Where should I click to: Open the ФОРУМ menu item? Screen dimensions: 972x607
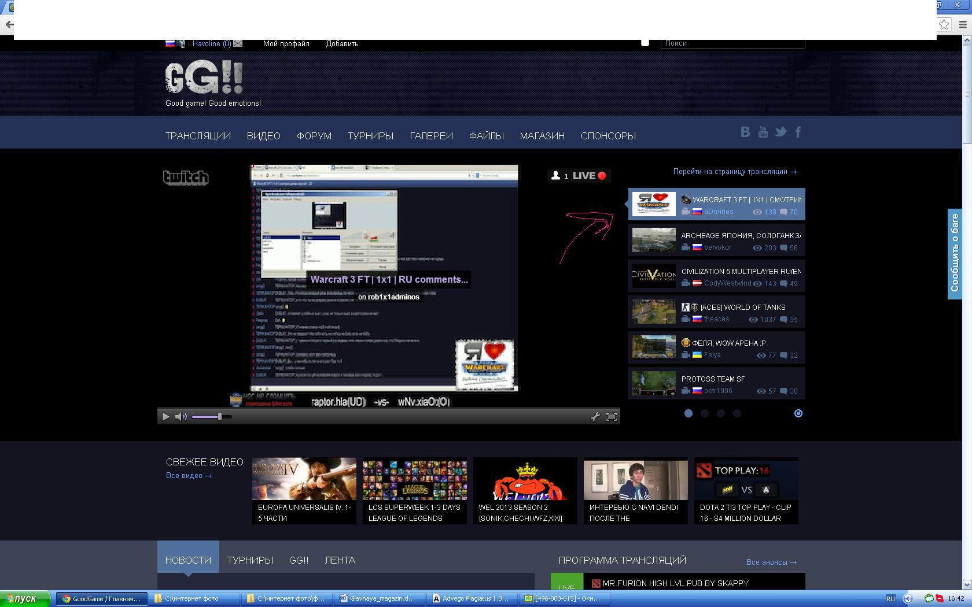click(314, 136)
